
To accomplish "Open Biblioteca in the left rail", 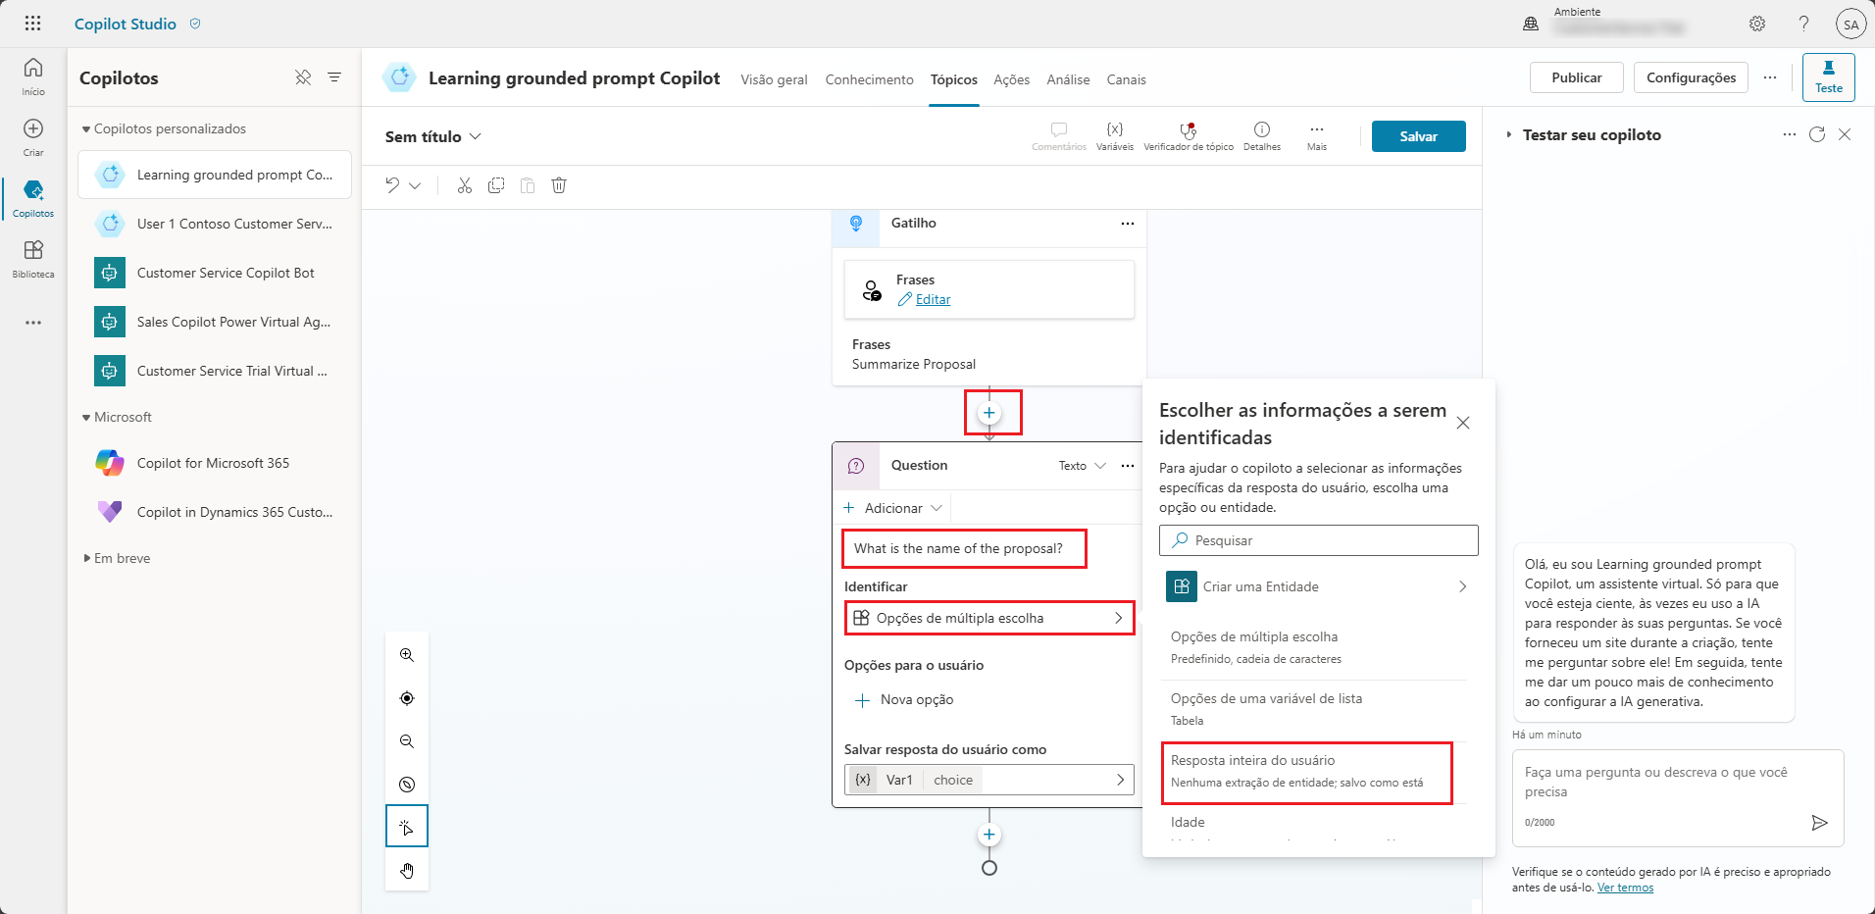I will coord(33,259).
